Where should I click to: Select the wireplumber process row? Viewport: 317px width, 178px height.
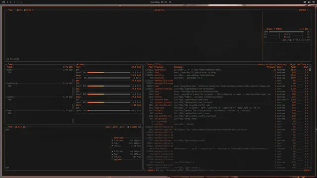tap(227, 119)
